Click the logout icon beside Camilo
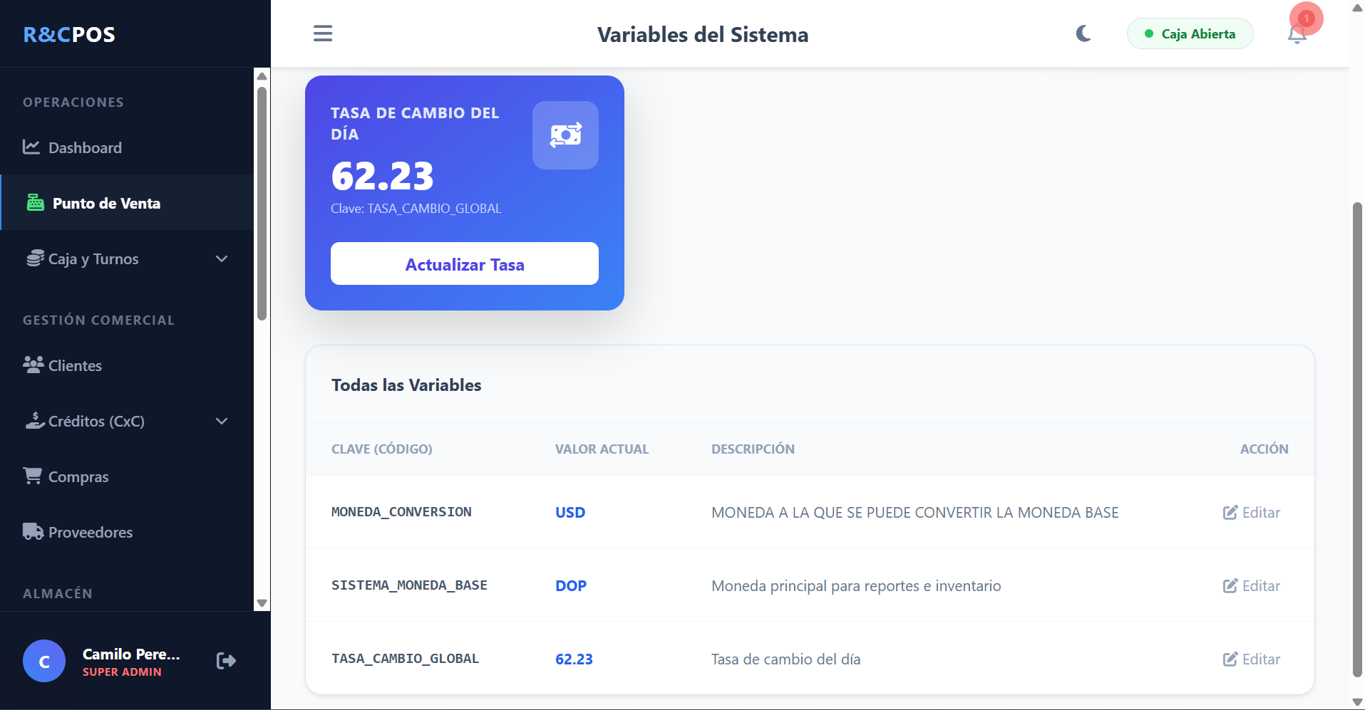Viewport: 1365px width, 710px height. coord(226,661)
